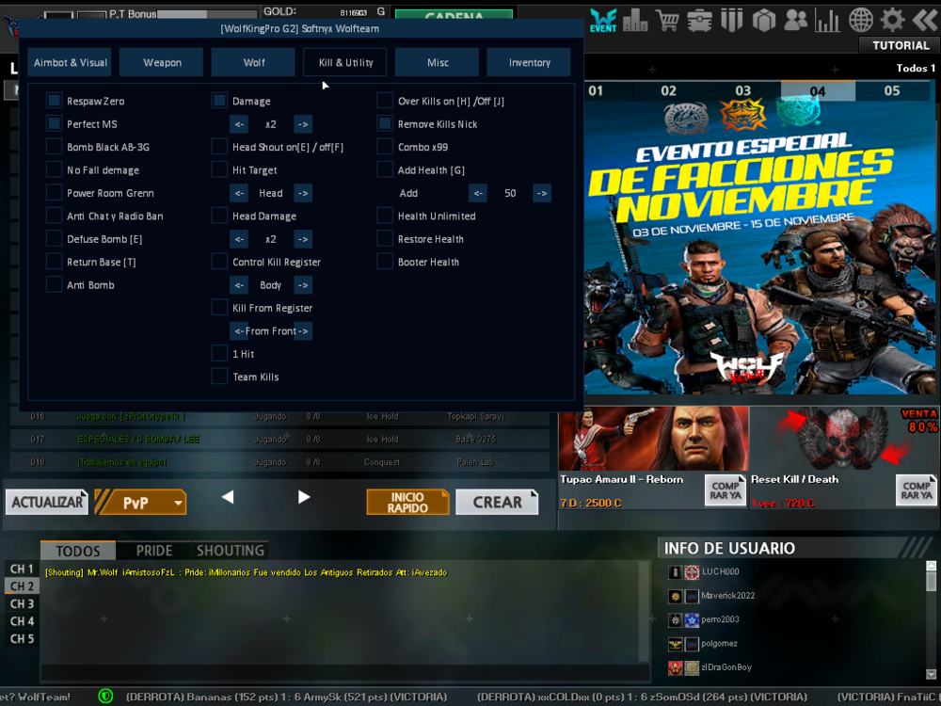This screenshot has width=941, height=706.
Task: Open the PvP game mode dropdown
Action: pyautogui.click(x=178, y=504)
